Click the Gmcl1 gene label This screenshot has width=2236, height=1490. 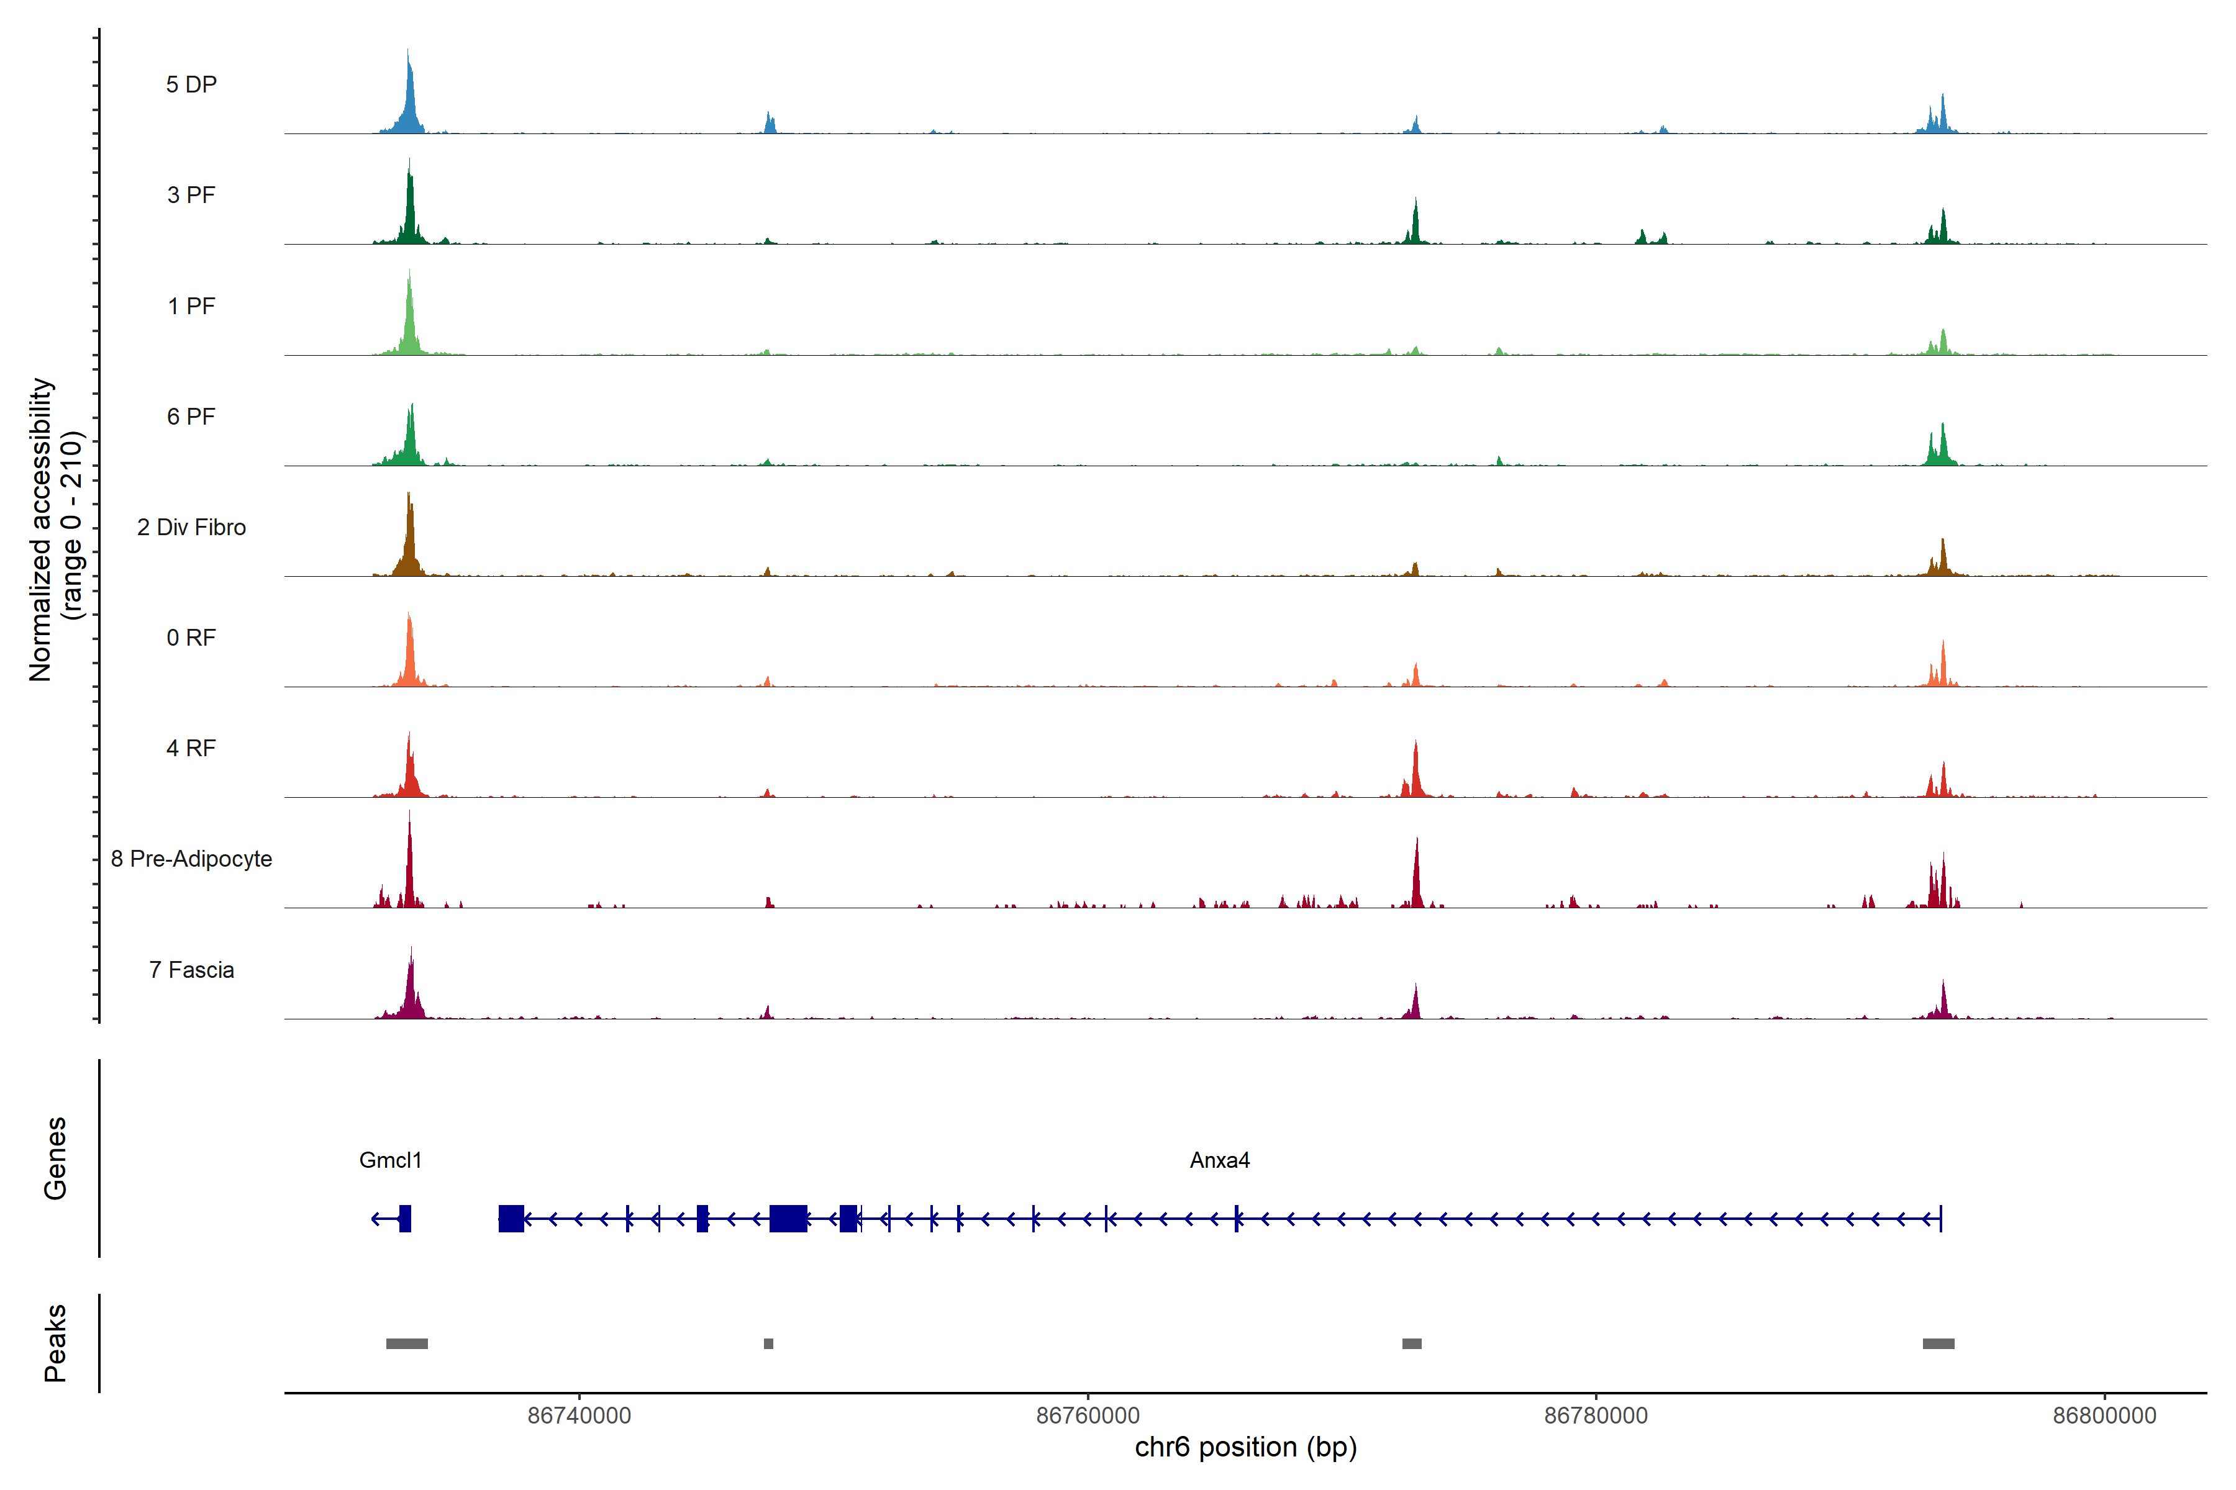coord(390,1160)
